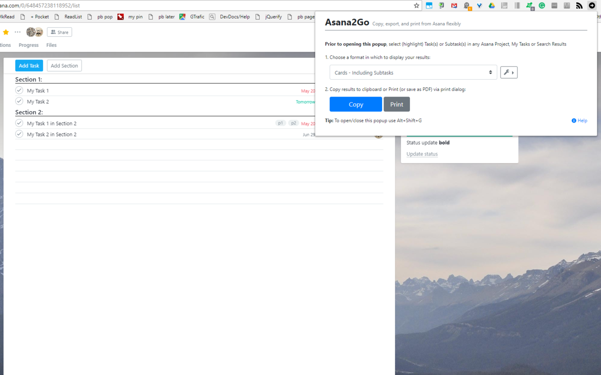Screen dimensions: 601x375
Task: Mark My Task 2 in Section 2 complete
Action: pos(19,134)
